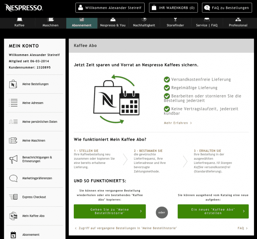Image resolution: width=257 pixels, height=239 pixels.
Task: Click the 1 - STELLEN SIE heading
Action: [x=86, y=151]
